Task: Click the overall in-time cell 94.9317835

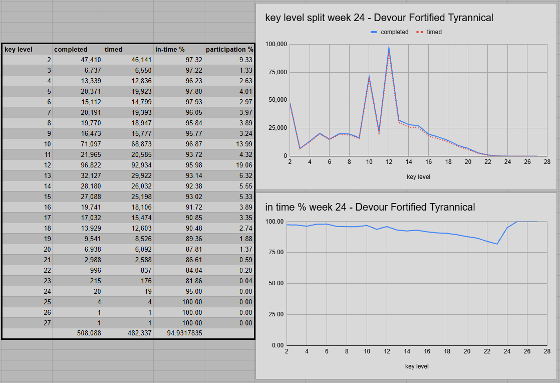Action: point(179,333)
